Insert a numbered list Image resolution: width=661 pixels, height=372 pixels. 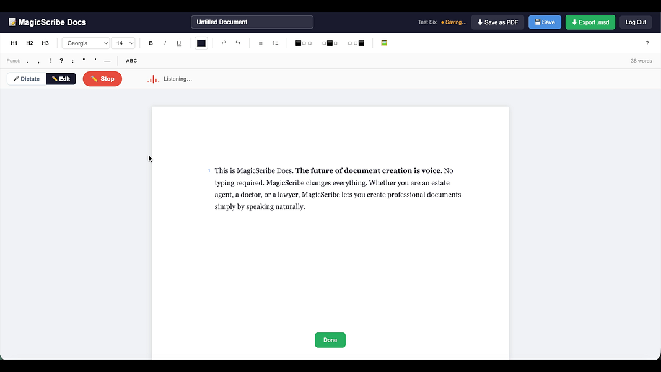pyautogui.click(x=275, y=43)
